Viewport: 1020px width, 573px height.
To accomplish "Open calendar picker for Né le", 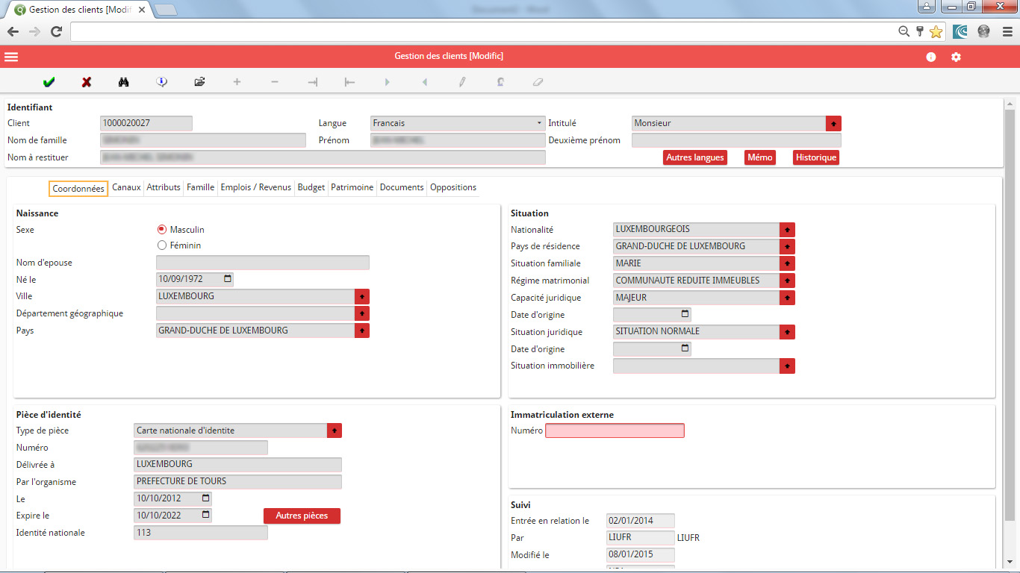I will point(228,279).
